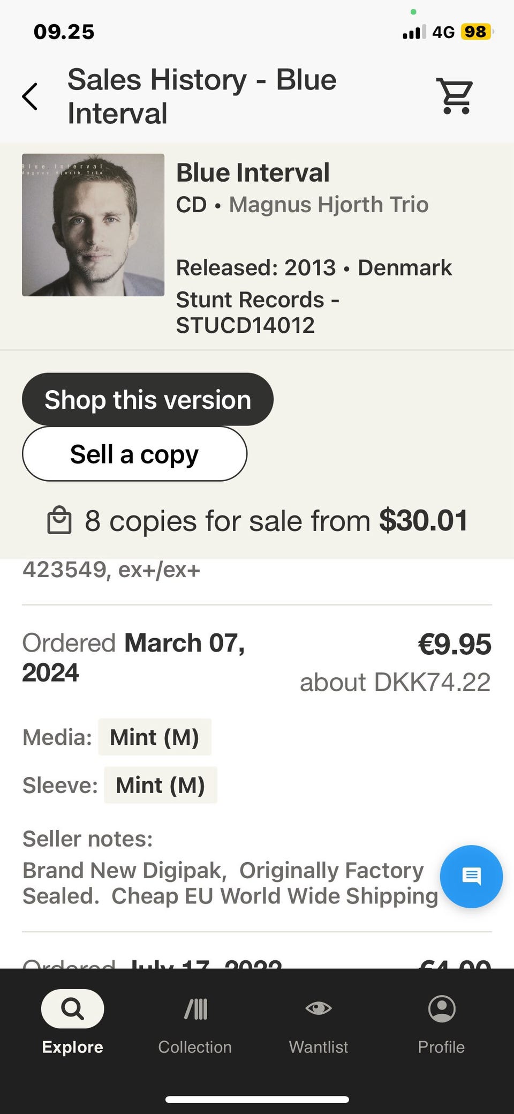Tap the Blue Interval release title
Viewport: 514px width, 1114px height.
tap(253, 173)
